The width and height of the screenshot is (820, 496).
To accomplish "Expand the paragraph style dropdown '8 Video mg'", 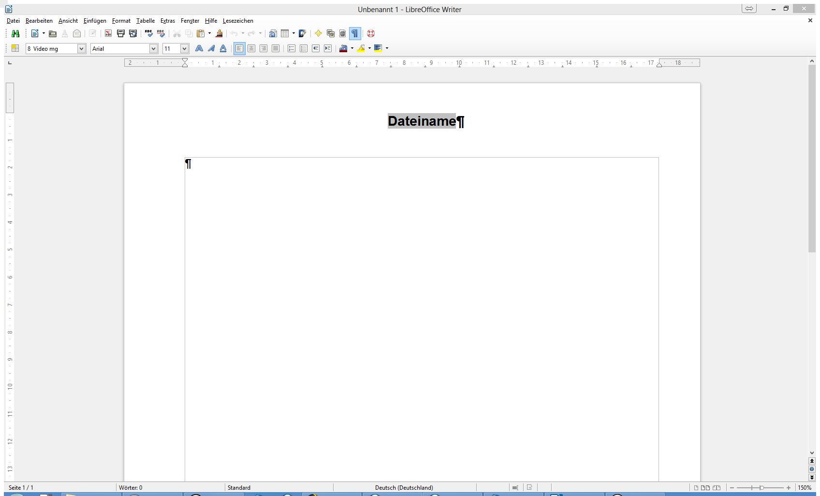I will 81,48.
